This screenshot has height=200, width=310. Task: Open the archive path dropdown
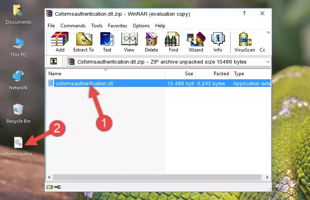coord(268,62)
